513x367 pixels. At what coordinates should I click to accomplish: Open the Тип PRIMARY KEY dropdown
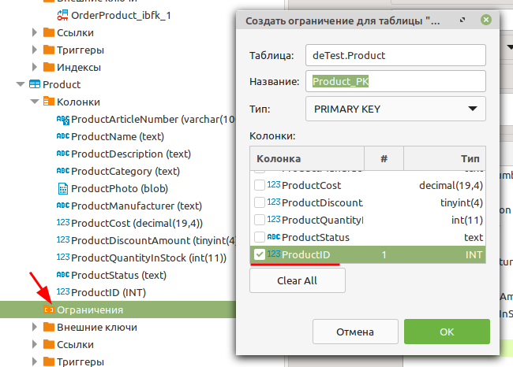pyautogui.click(x=395, y=109)
